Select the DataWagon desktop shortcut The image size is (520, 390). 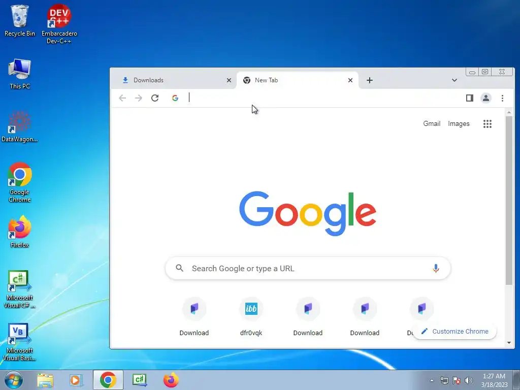[x=20, y=126]
